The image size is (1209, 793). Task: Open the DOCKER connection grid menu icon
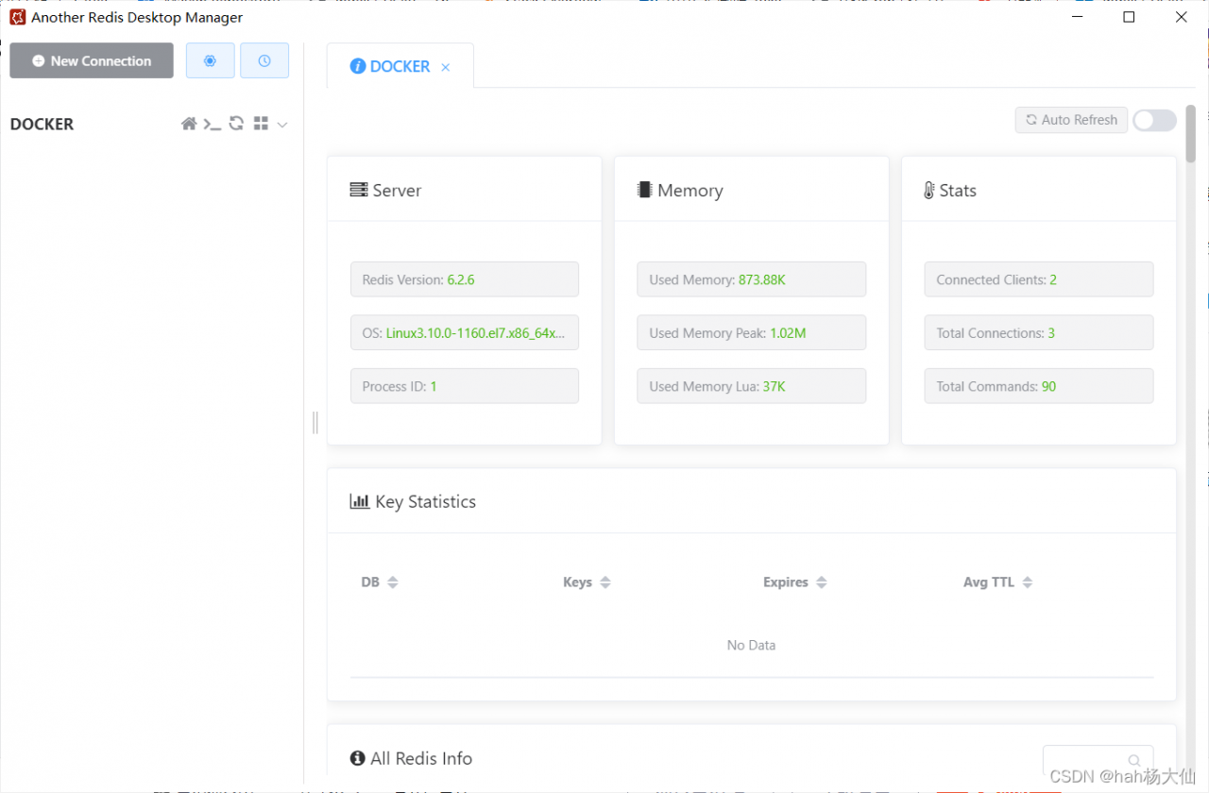coord(262,124)
